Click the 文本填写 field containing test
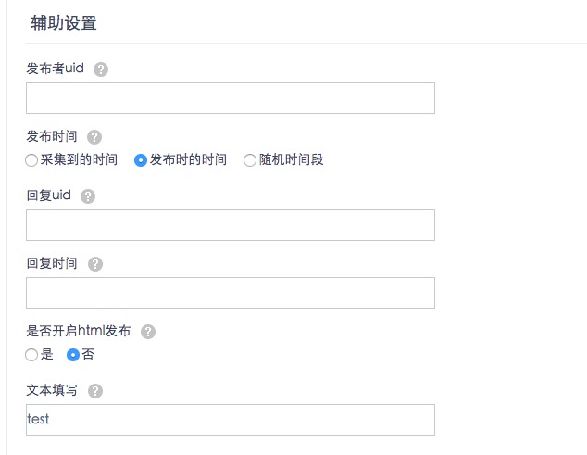The image size is (587, 455). click(231, 420)
